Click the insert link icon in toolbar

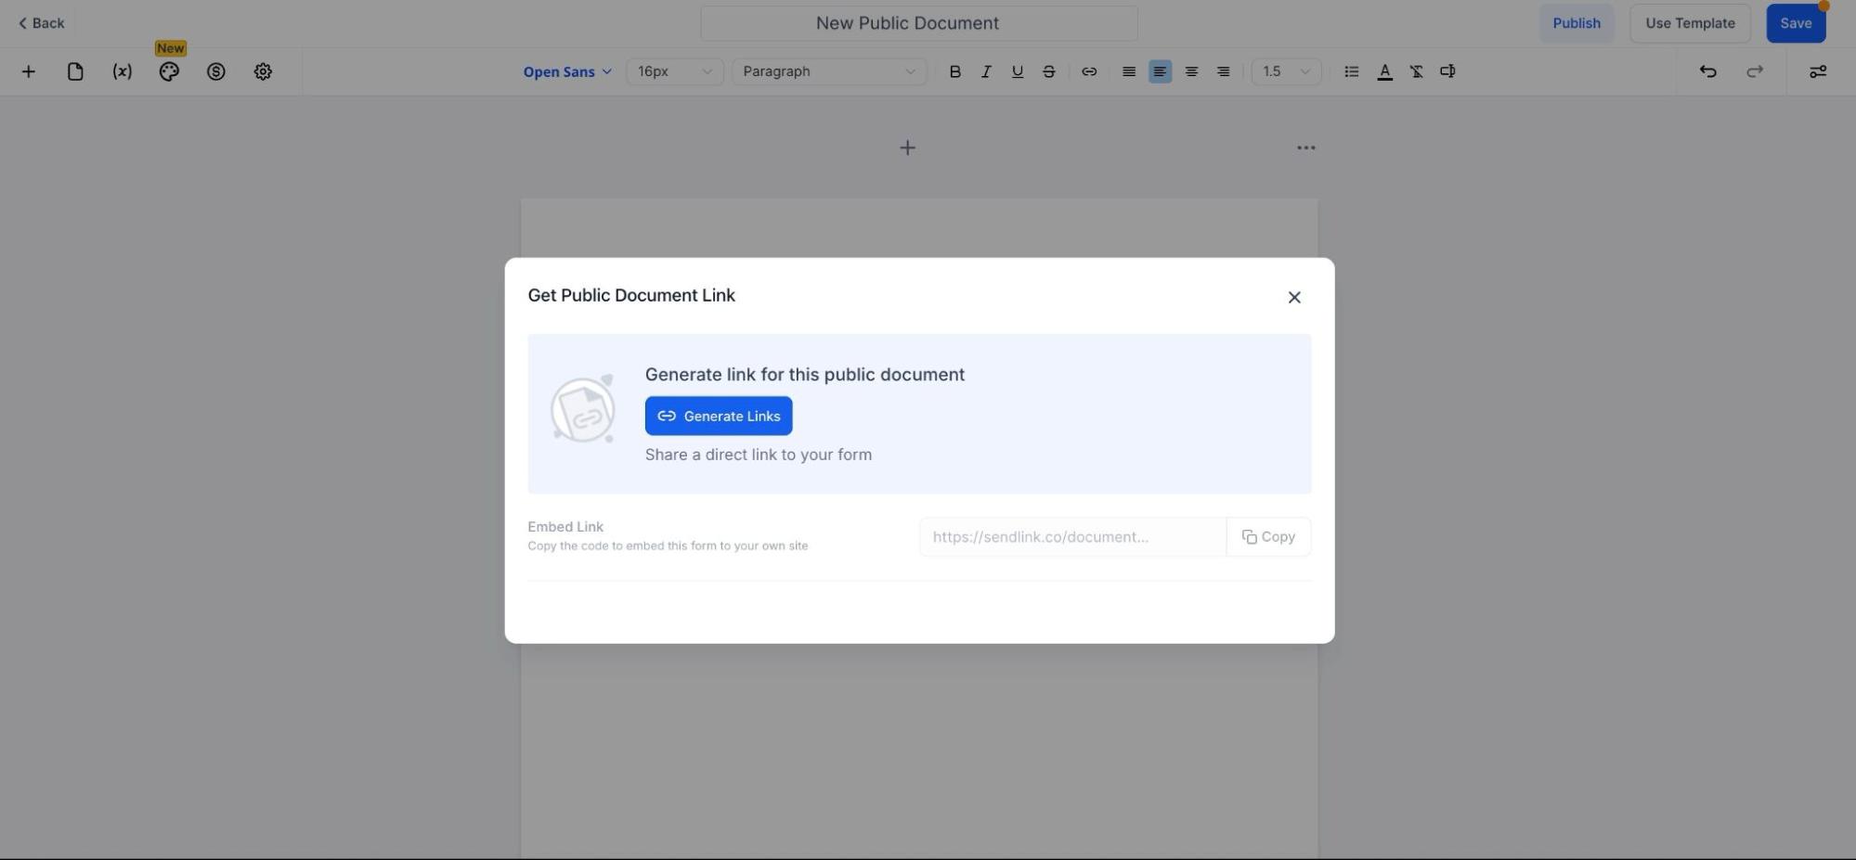click(x=1089, y=71)
